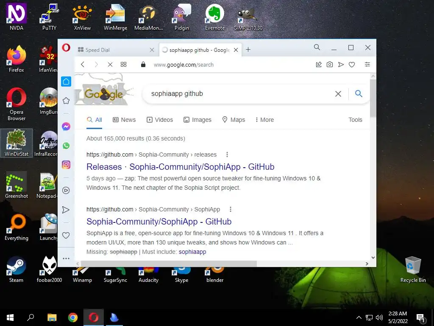The width and height of the screenshot is (434, 326).
Task: Open the Opera menu logo button
Action: (66, 48)
